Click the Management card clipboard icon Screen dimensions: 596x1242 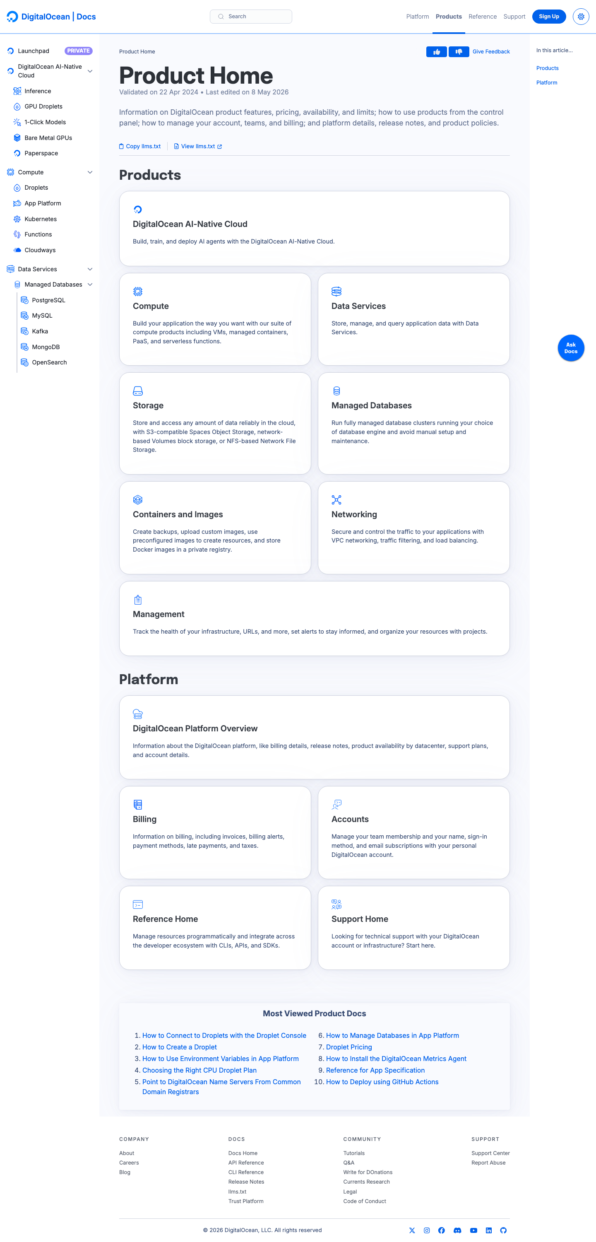tap(138, 599)
